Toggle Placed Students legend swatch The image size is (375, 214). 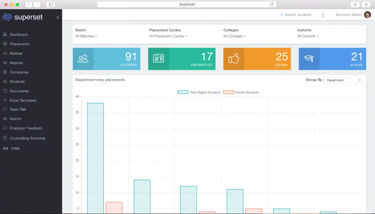(x=228, y=92)
